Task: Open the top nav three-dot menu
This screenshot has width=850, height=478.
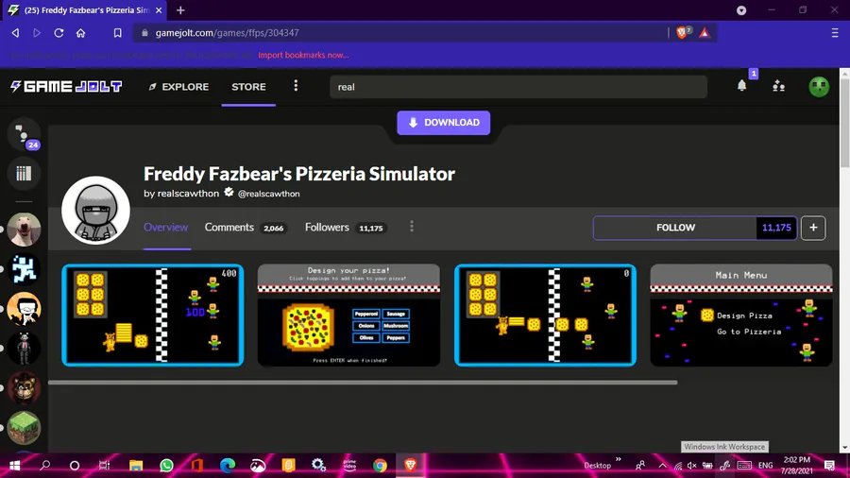Action: 296,86
